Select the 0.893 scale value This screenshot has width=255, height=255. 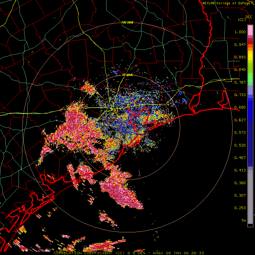click(240, 57)
